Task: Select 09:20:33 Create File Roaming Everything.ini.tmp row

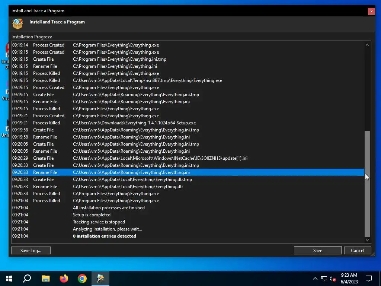Action: 188,165
